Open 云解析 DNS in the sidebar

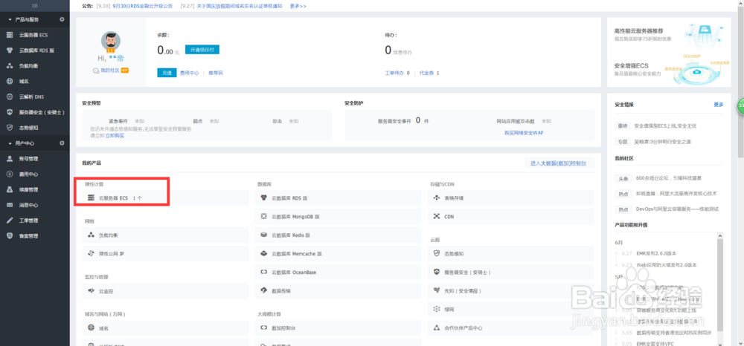tap(35, 97)
